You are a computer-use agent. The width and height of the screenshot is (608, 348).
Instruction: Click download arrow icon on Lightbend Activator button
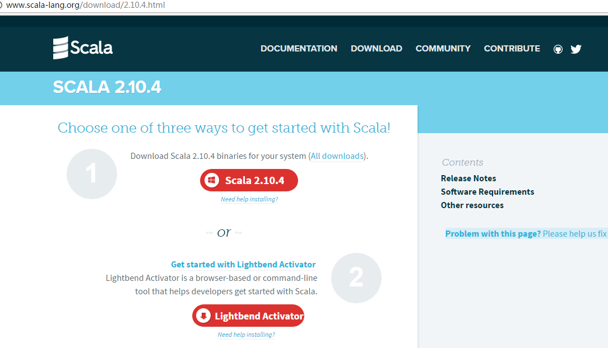[x=203, y=316]
